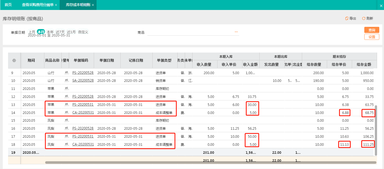The width and height of the screenshot is (384, 169).
Task: Open the column settings gear icon
Action: (14, 60)
